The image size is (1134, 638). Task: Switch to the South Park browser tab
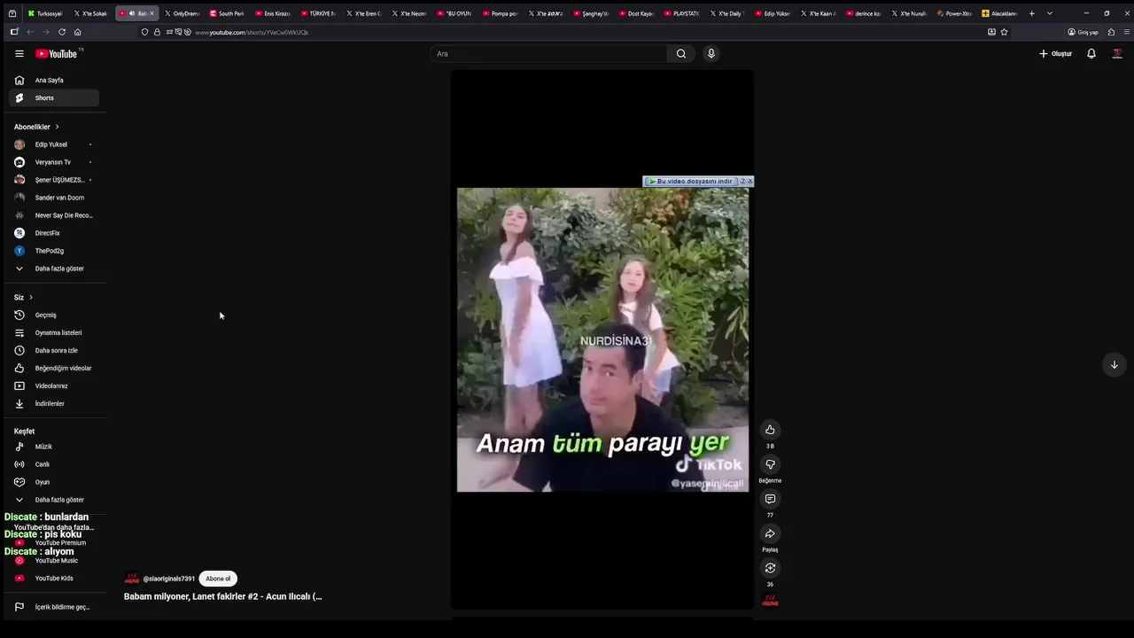coord(227,13)
